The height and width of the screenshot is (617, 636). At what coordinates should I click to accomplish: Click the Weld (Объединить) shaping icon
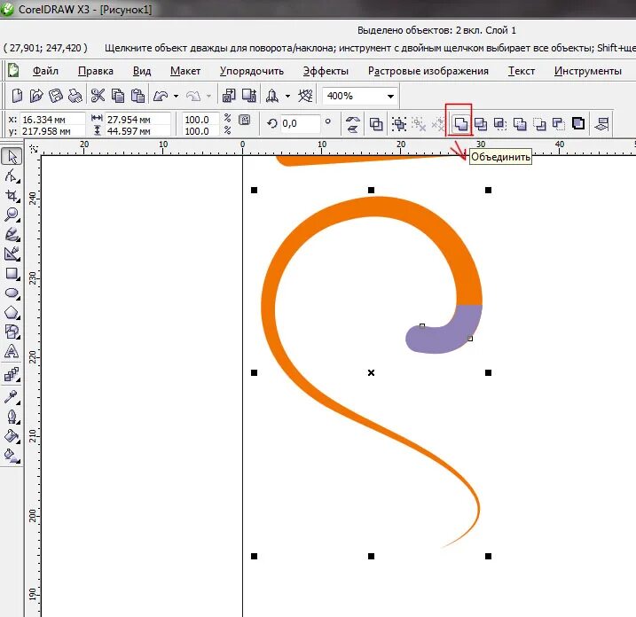coord(460,123)
